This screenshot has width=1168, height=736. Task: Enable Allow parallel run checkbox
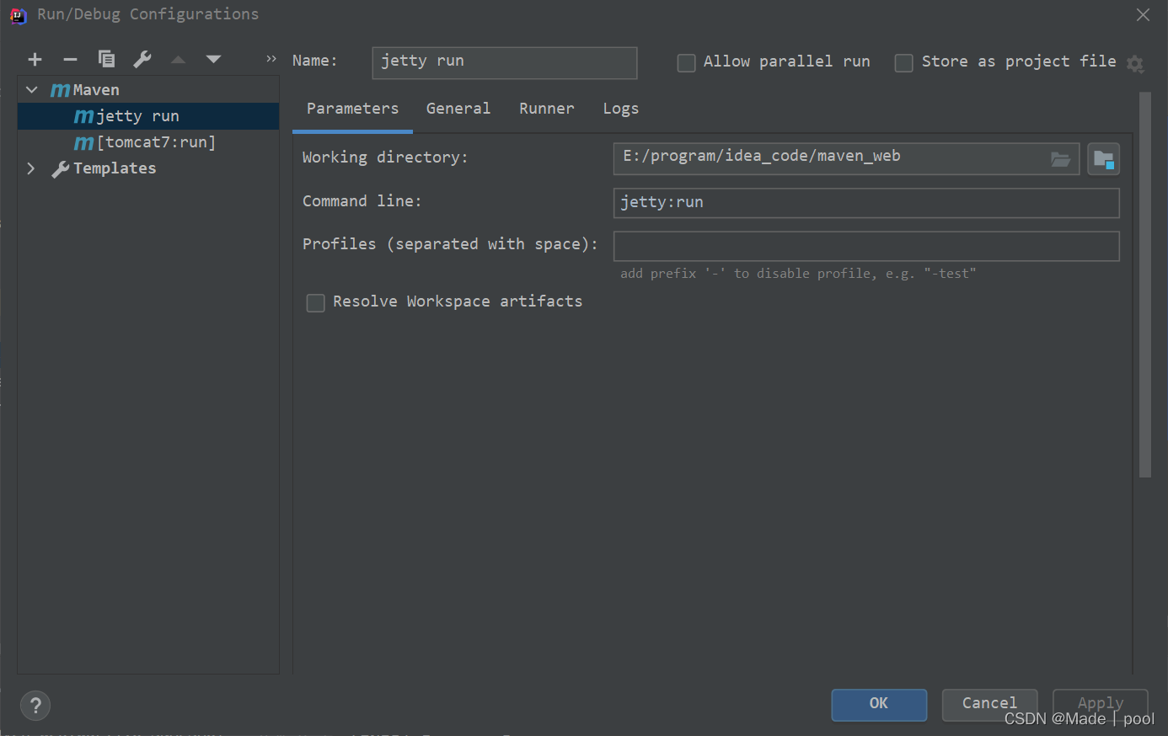tap(687, 63)
